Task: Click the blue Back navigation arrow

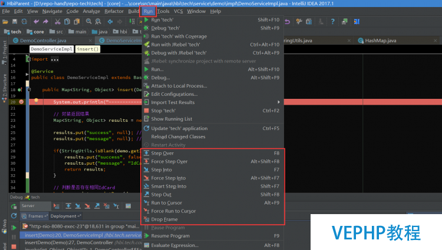Action: [x=110, y=22]
